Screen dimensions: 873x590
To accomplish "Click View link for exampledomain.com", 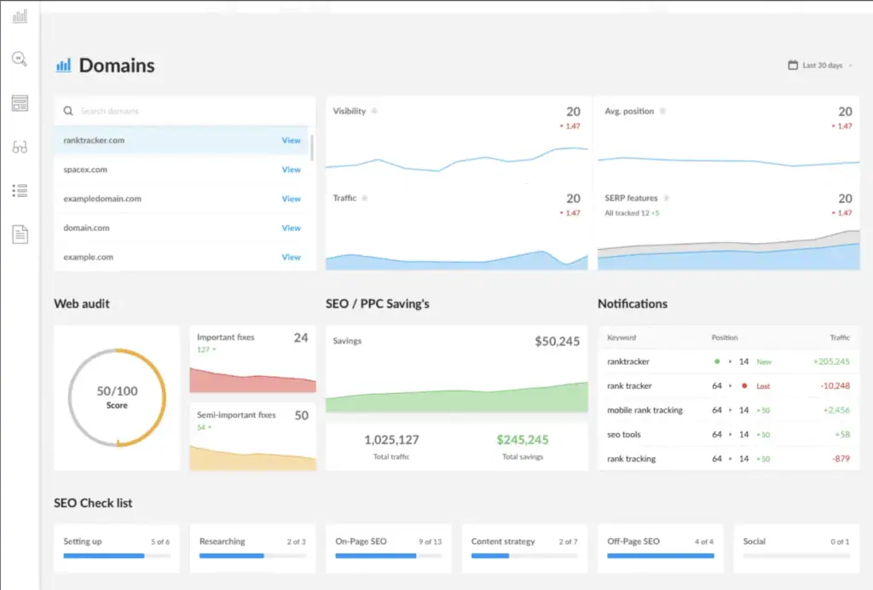I will 291,199.
